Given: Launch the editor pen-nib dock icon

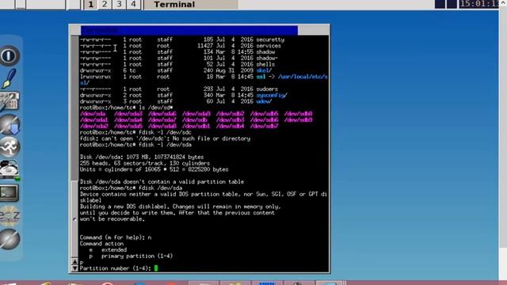Looking at the screenshot, I should coord(9,78).
